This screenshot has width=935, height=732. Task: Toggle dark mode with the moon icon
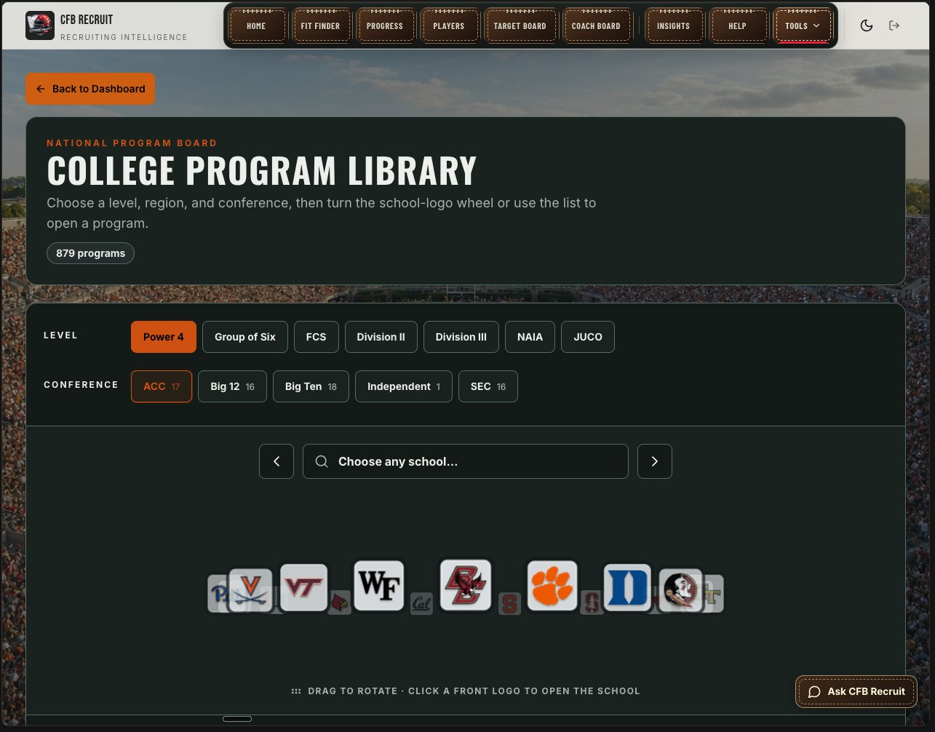click(x=866, y=25)
